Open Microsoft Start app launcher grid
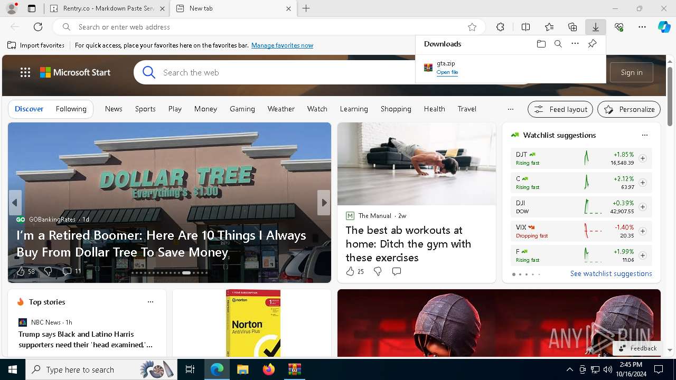Screen dimensions: 676x380 (25, 72)
